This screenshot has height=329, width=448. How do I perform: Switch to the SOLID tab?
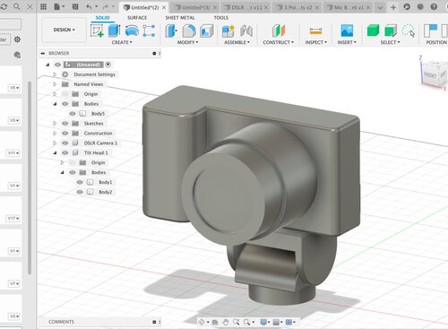tap(102, 18)
